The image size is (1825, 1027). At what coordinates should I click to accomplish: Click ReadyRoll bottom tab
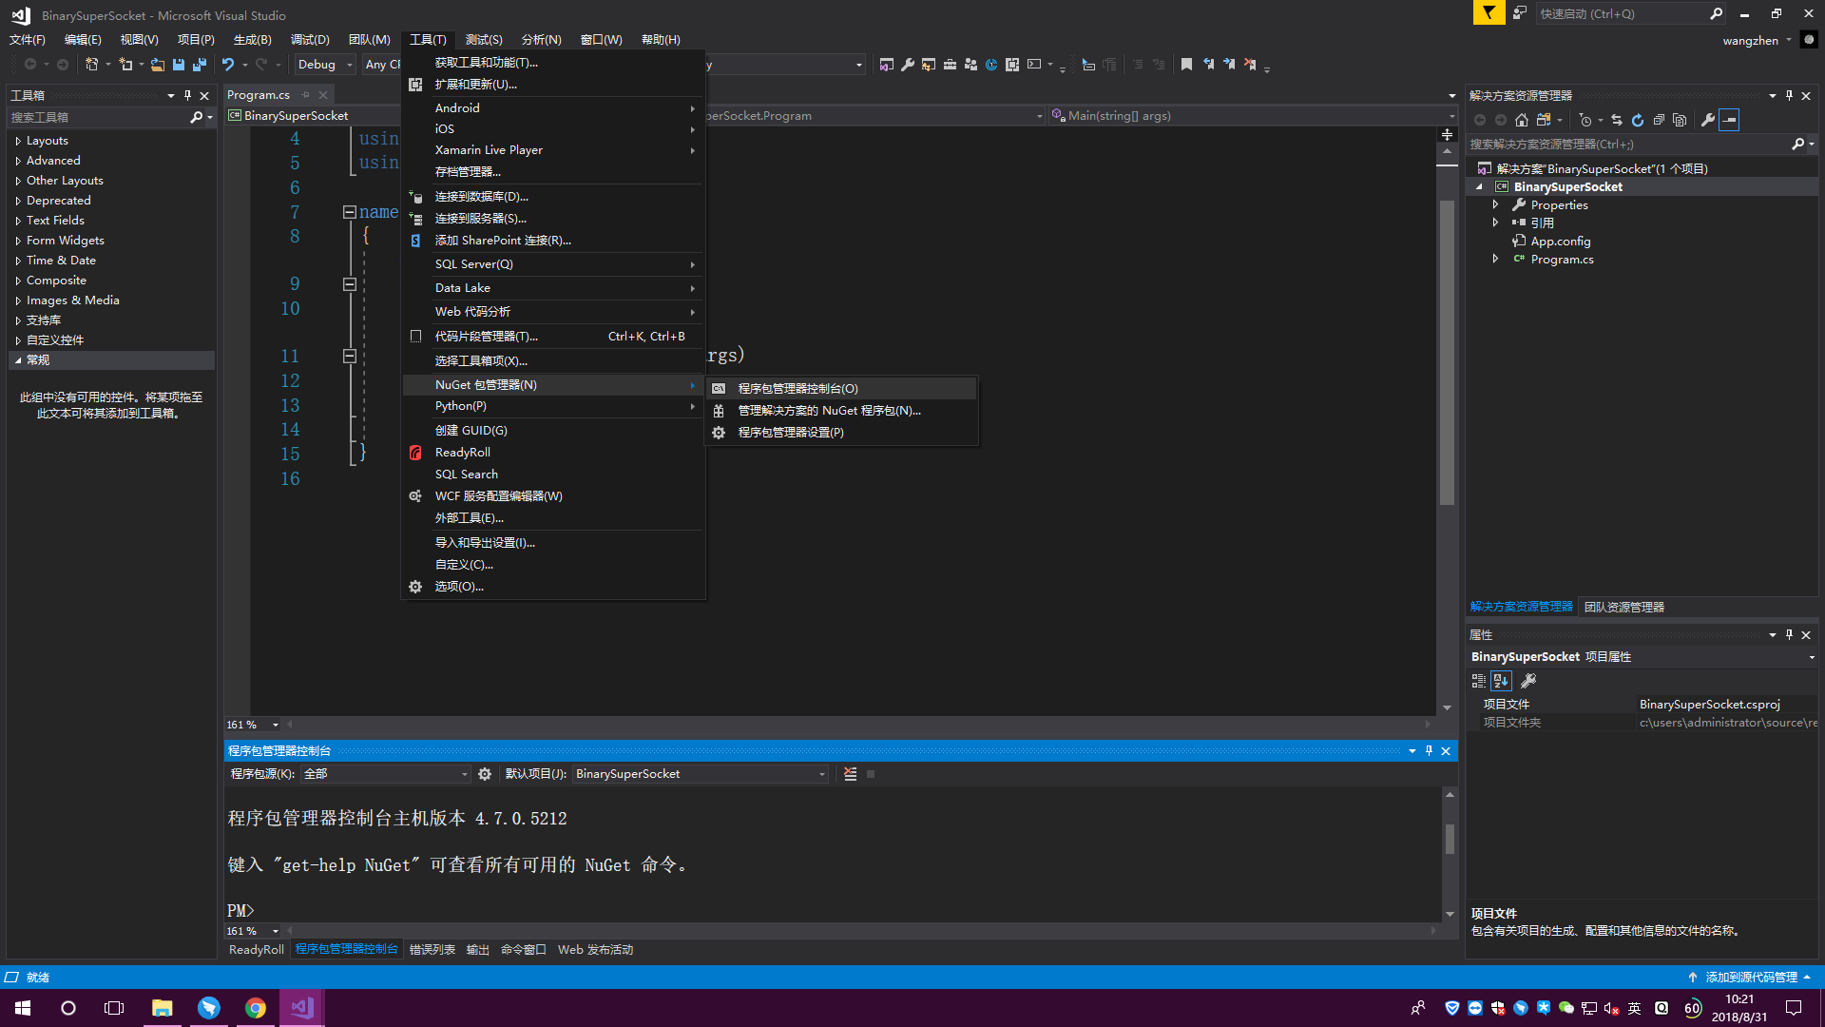[x=256, y=950]
